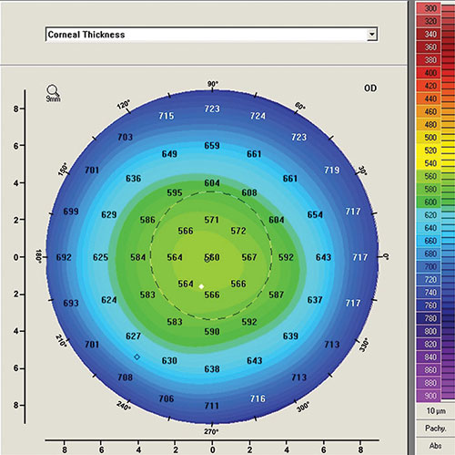Pick the 400 red color swatch
Image resolution: width=455 pixels, height=455 pixels.
click(428, 73)
